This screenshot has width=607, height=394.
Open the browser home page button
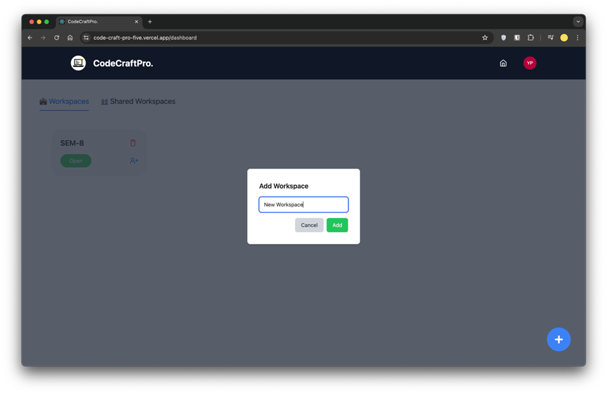(70, 38)
